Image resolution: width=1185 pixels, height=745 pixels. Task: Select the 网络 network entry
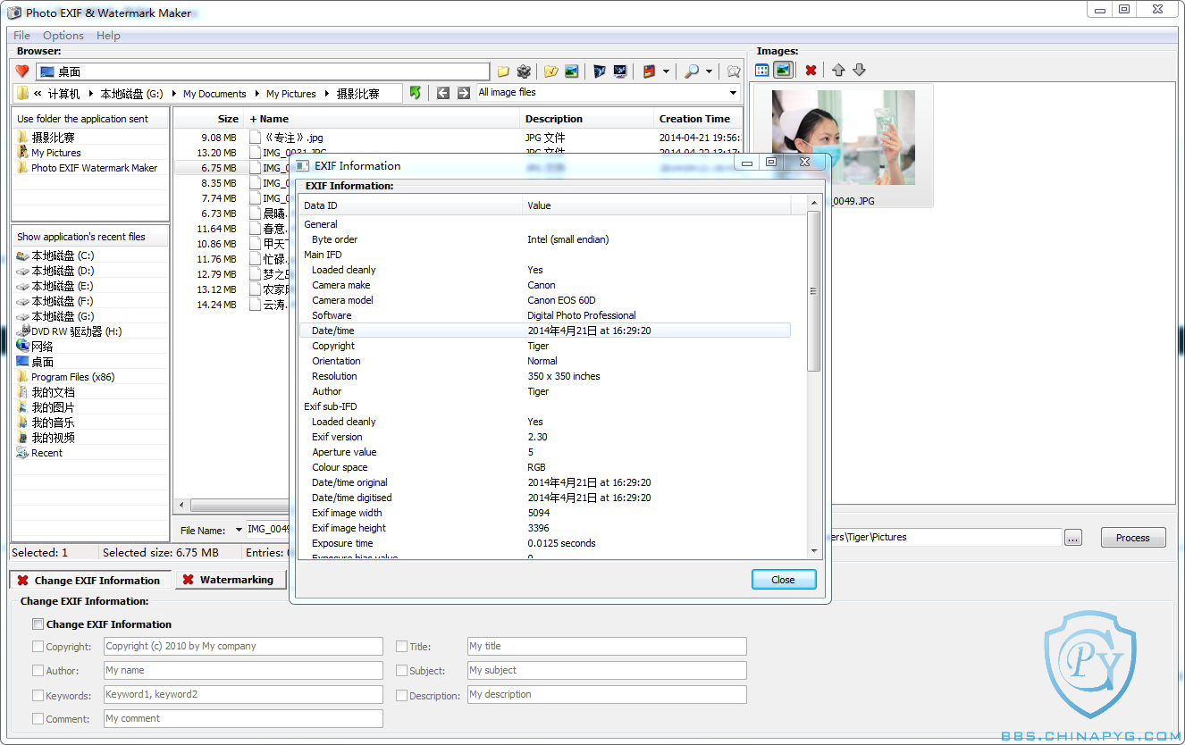pos(42,347)
